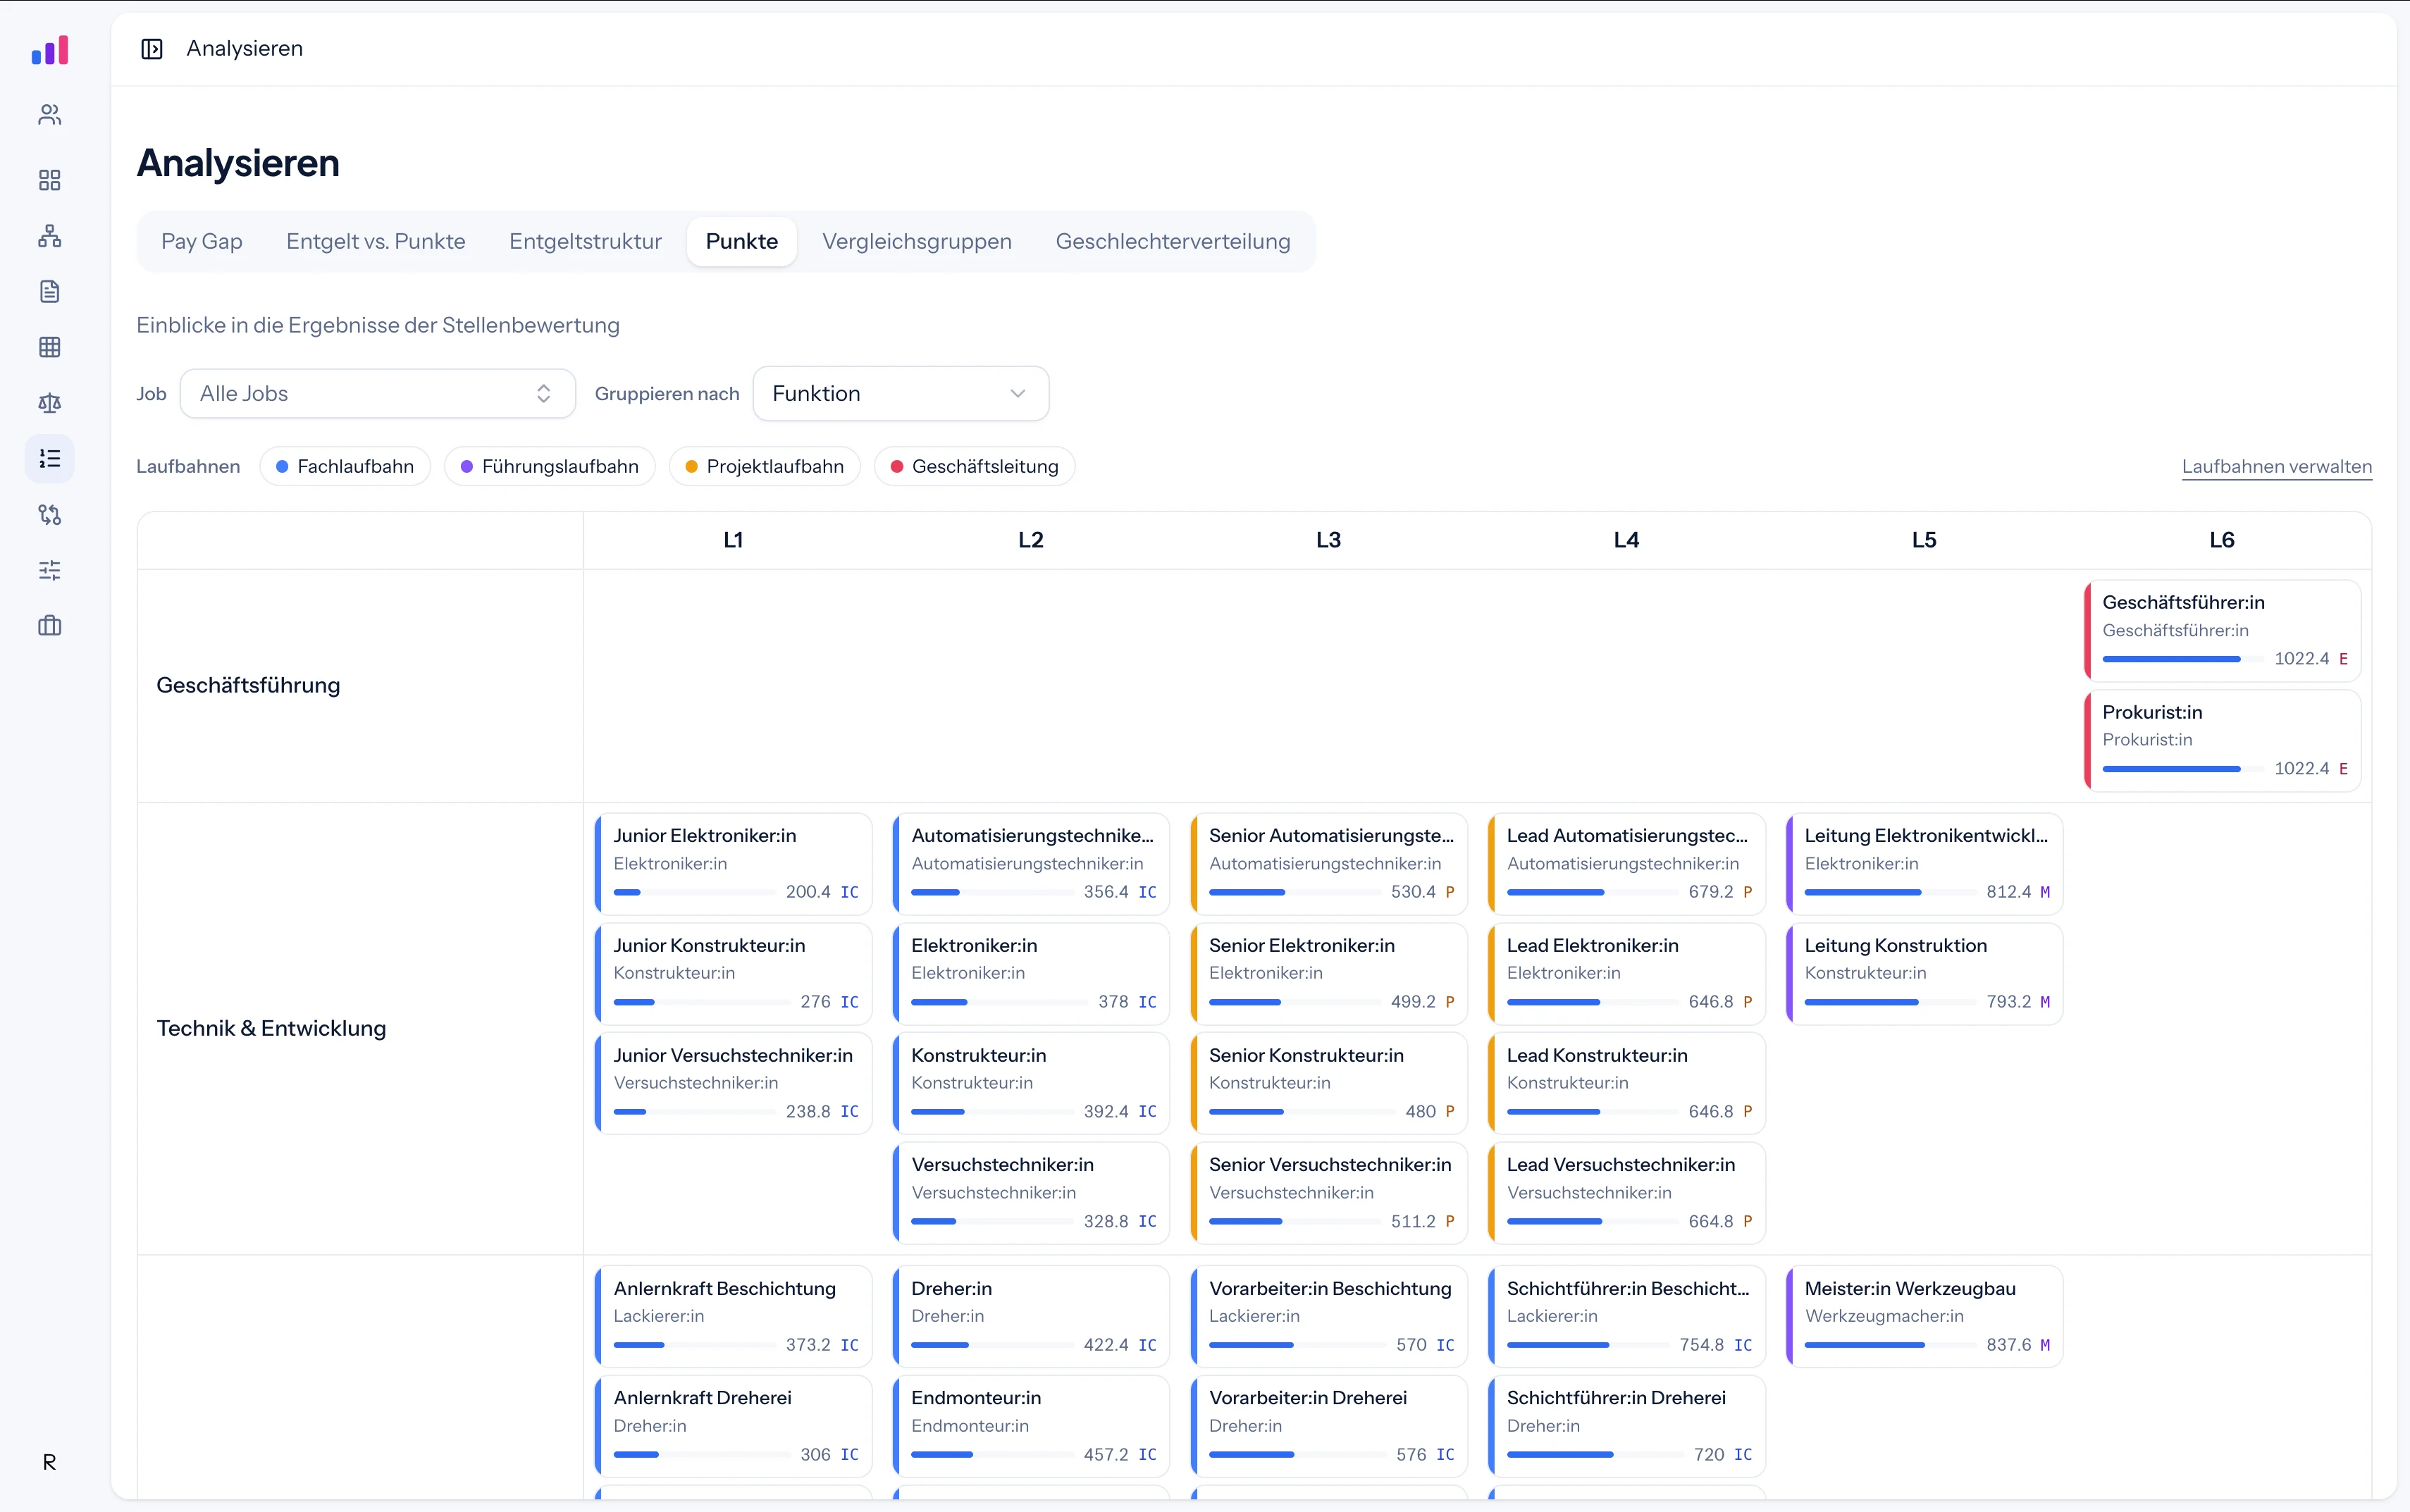
Task: Click the Geschäftsführung row label
Action: [248, 686]
